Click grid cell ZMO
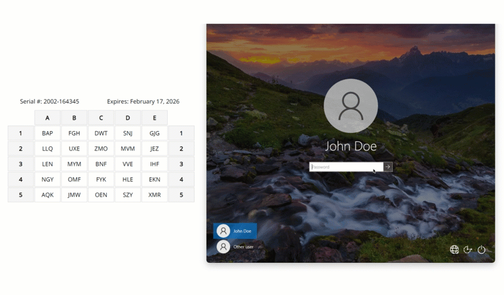 [x=101, y=149]
